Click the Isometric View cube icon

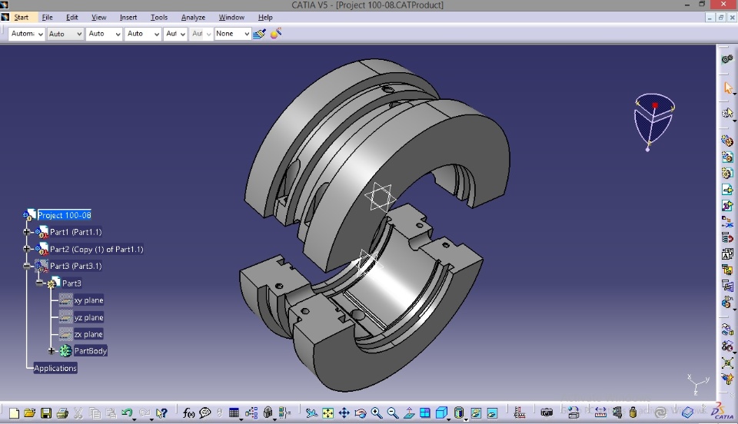click(441, 412)
